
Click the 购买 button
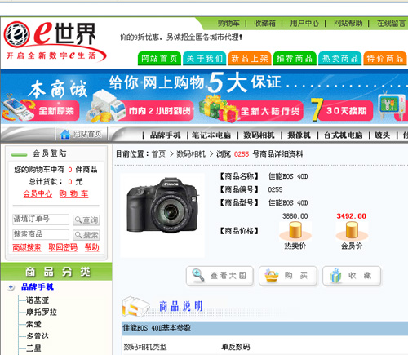coord(288,276)
